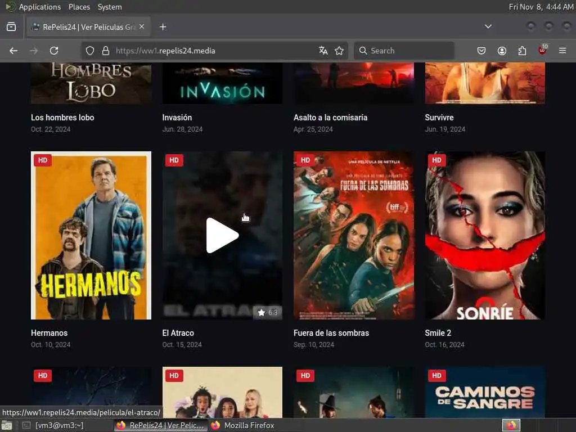Image resolution: width=576 pixels, height=432 pixels.
Task: Select the RePelis24 browser tab
Action: coord(88,27)
